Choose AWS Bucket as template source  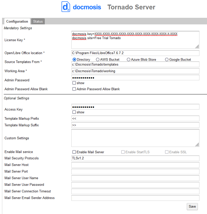(98, 59)
